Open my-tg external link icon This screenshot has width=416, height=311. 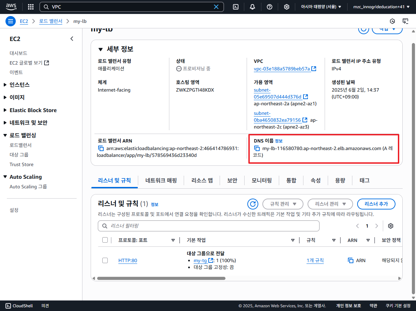pos(211,260)
